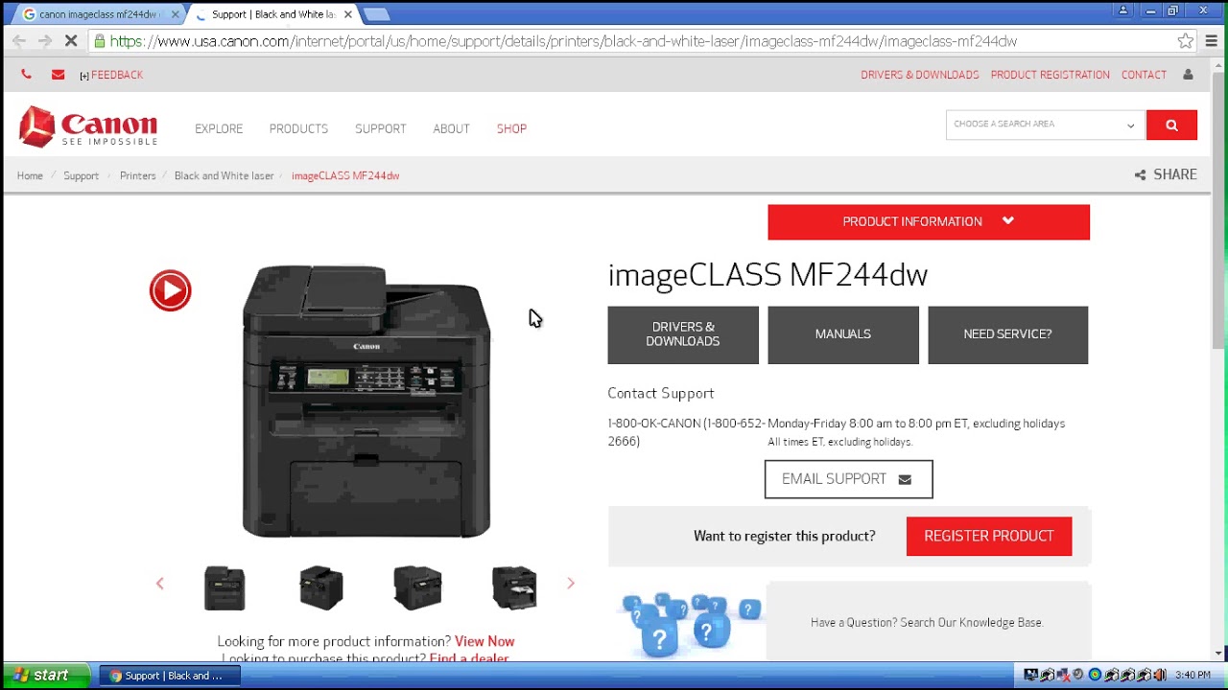The width and height of the screenshot is (1228, 690).
Task: Select the third printer thumbnail
Action: click(x=417, y=587)
